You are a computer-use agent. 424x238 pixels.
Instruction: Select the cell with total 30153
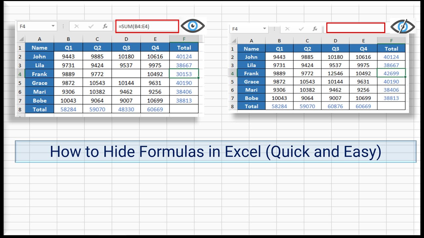click(184, 74)
